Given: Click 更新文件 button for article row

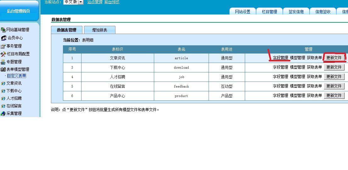Looking at the screenshot, I should point(334,58).
